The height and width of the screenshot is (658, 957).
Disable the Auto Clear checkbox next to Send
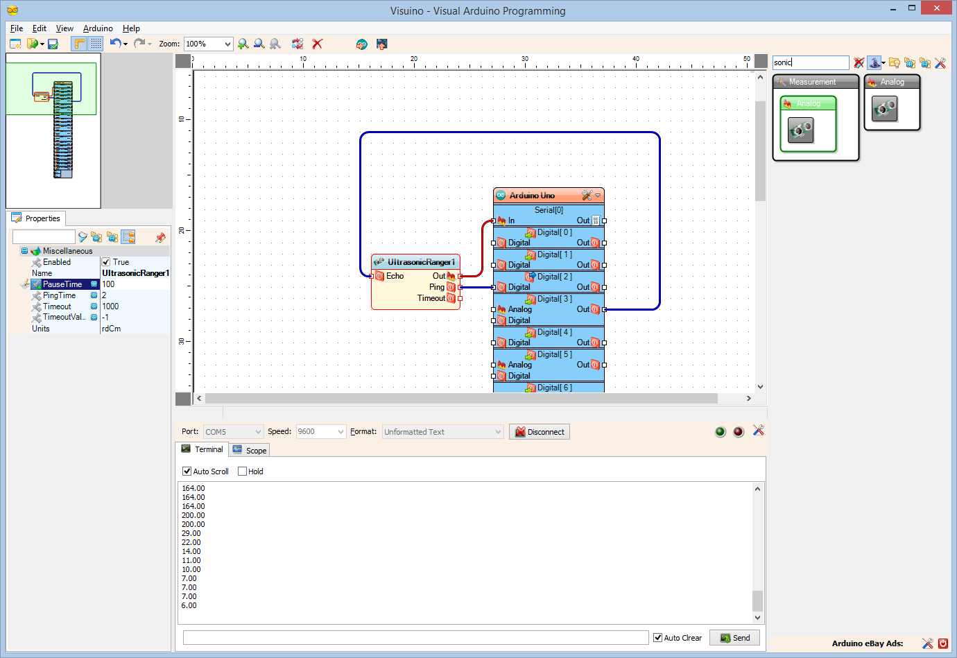click(x=656, y=637)
